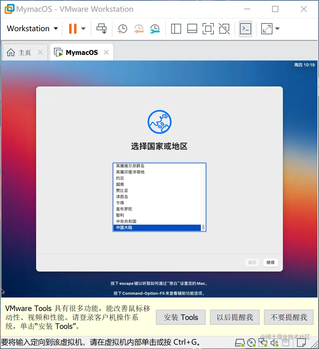
Task: Expand the power options dropdown arrow
Action: (83, 28)
